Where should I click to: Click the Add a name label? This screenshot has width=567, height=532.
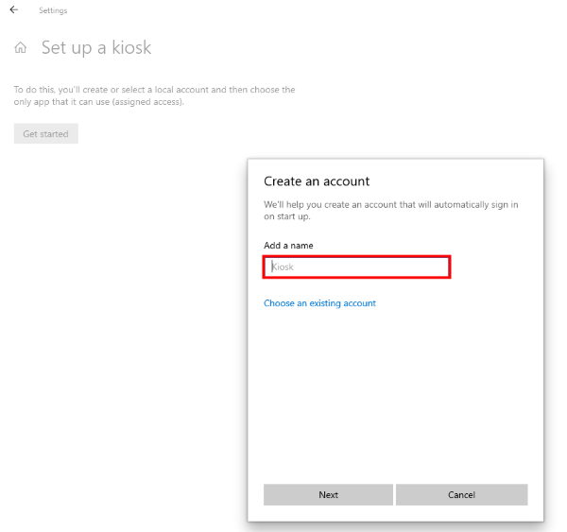point(288,246)
